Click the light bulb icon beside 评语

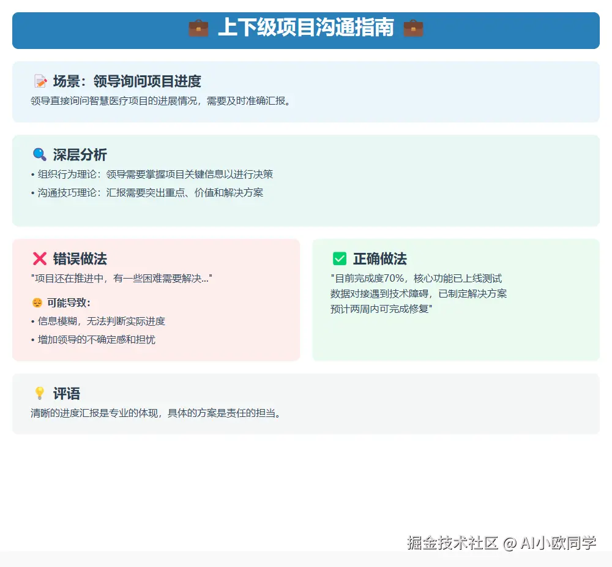point(40,393)
